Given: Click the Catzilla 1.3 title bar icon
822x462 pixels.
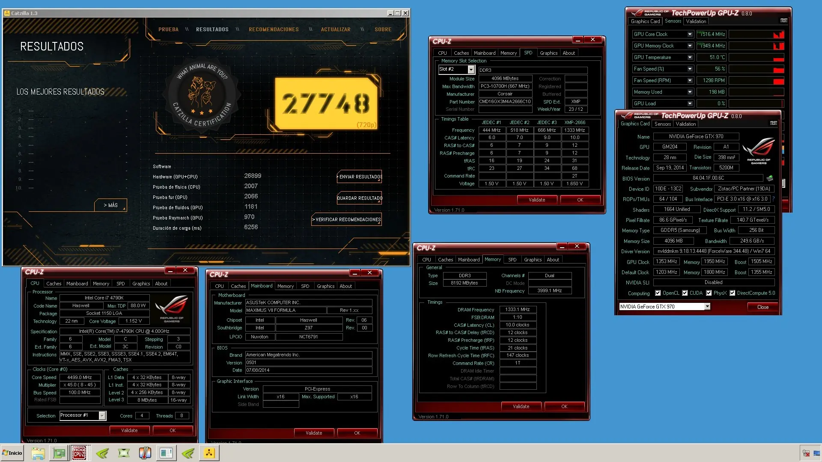Looking at the screenshot, I should click(7, 13).
